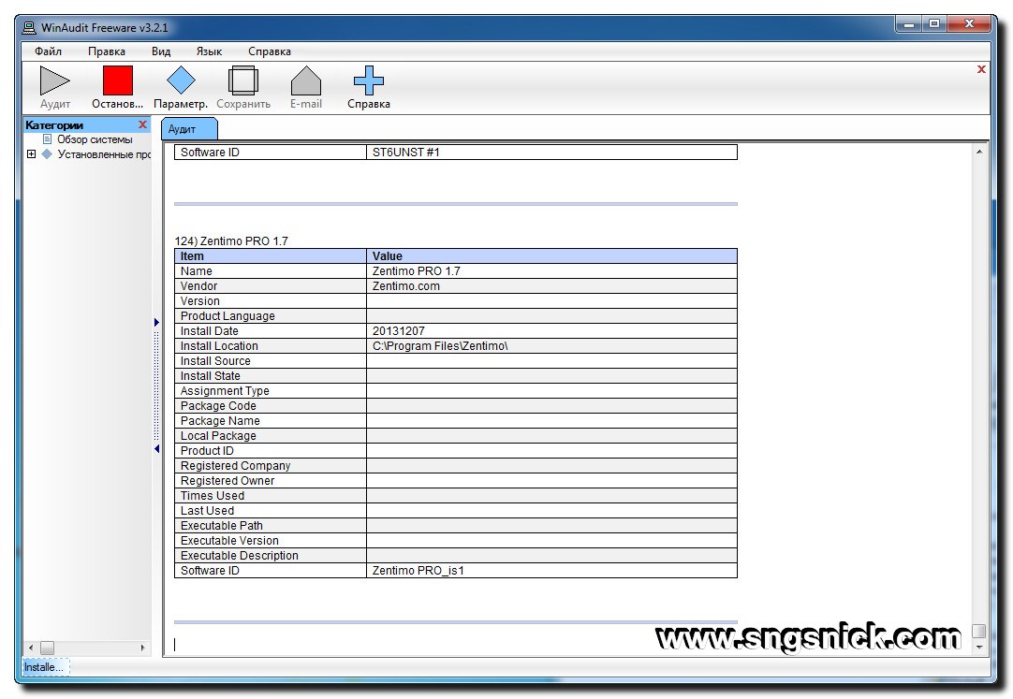This screenshot has height=699, width=1013.
Task: Click the Package Name row label
Action: (x=220, y=421)
